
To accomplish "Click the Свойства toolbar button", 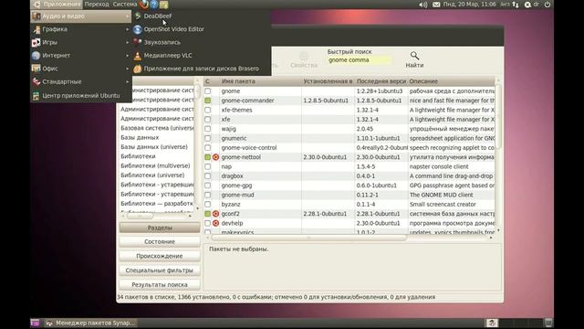I will pyautogui.click(x=304, y=60).
